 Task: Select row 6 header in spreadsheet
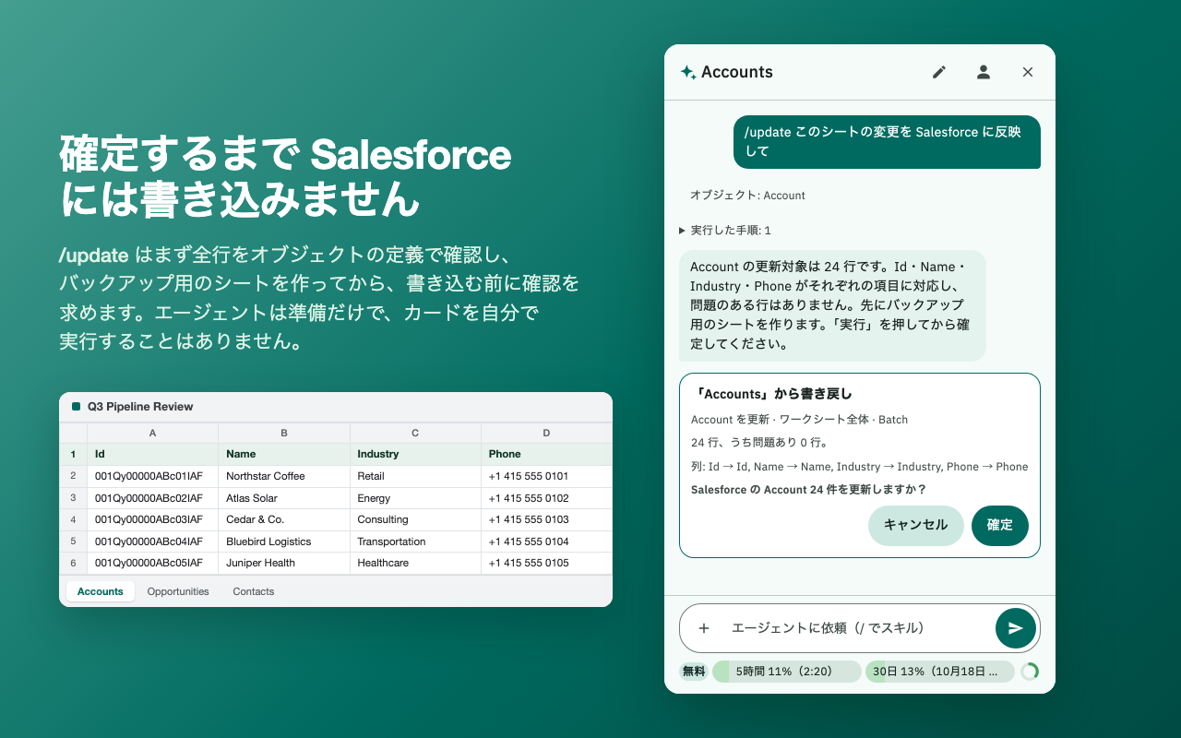tap(73, 563)
